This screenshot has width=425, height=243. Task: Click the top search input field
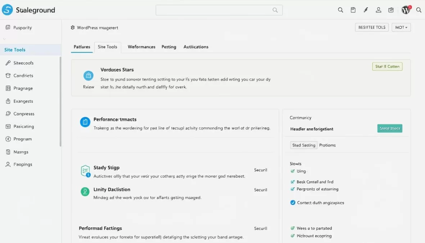coord(219,10)
